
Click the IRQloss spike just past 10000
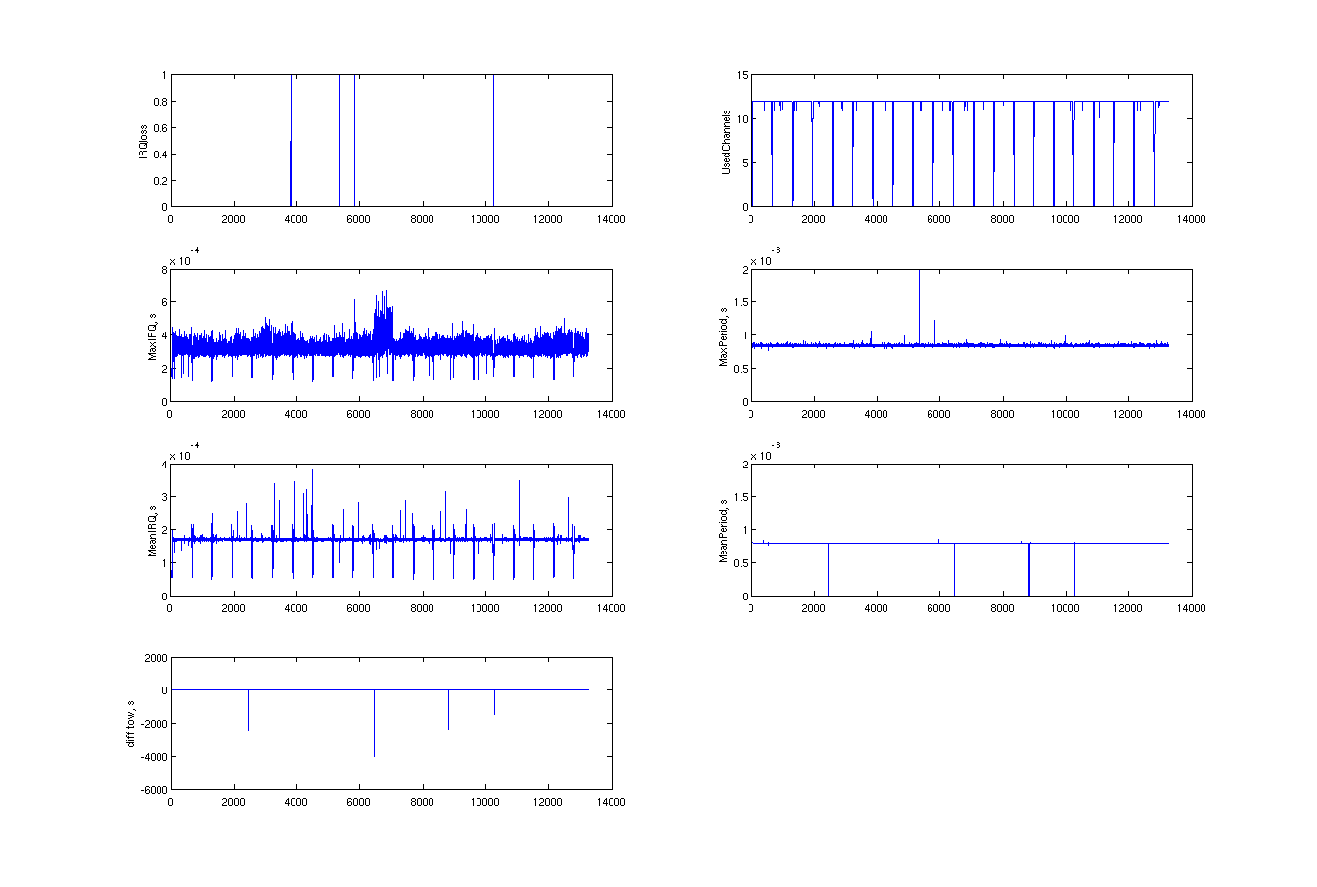point(493,141)
